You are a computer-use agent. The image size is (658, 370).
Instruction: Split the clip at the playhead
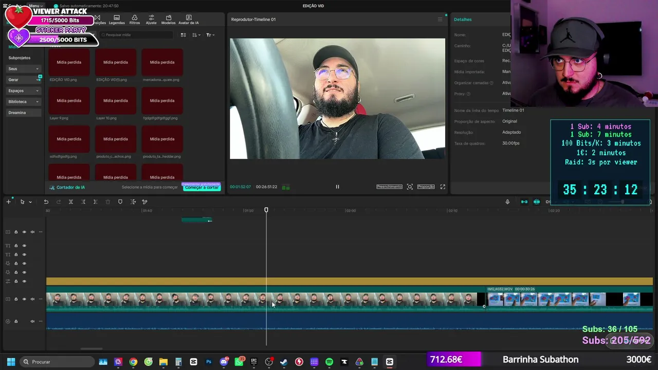tap(71, 202)
